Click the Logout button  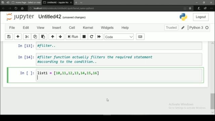pos(201,17)
